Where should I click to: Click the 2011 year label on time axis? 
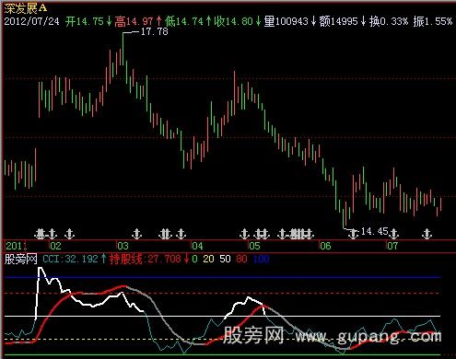click(x=16, y=246)
